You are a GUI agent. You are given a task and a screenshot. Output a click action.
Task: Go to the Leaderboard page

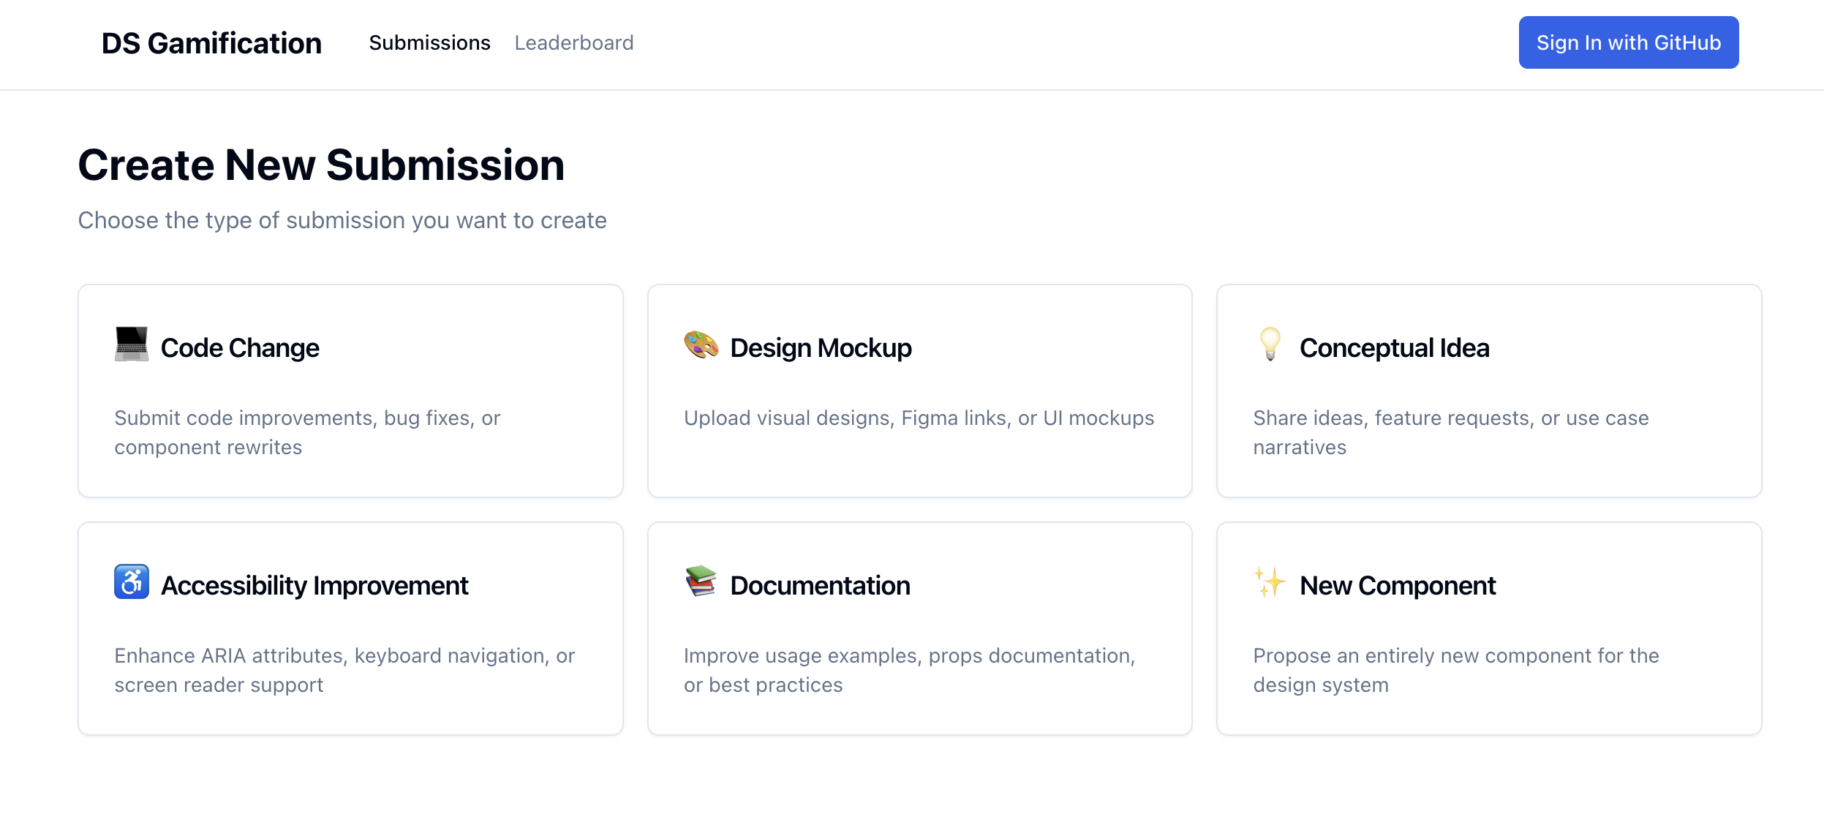pyautogui.click(x=573, y=43)
